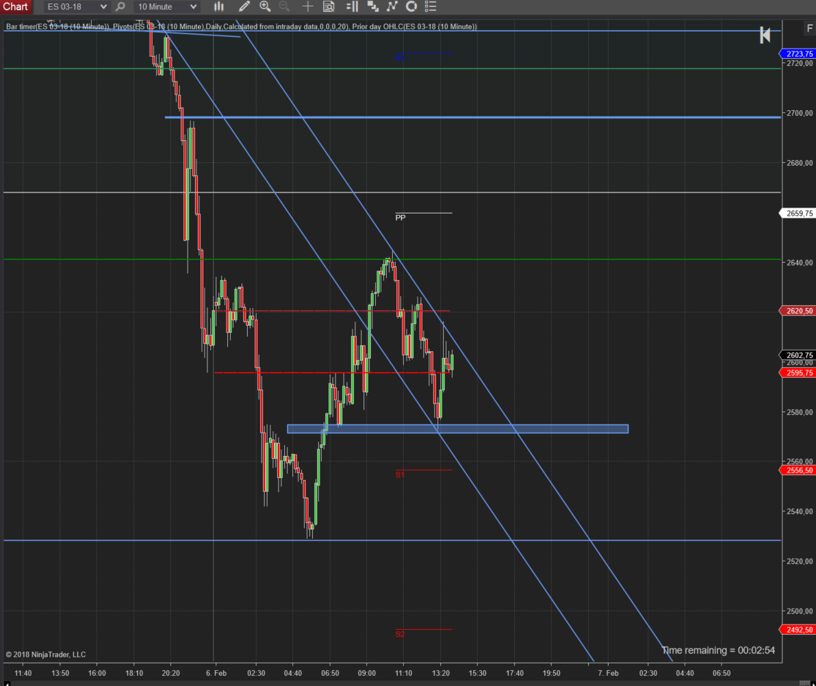Open the ES 03-18 instrument dropdown
816x686 pixels.
pyautogui.click(x=77, y=7)
